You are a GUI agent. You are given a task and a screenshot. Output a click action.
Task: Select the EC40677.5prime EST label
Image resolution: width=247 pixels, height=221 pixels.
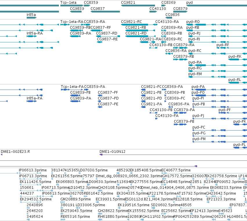176,170
